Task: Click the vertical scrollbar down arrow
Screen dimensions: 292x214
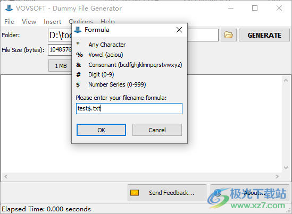Action: tap(286, 167)
